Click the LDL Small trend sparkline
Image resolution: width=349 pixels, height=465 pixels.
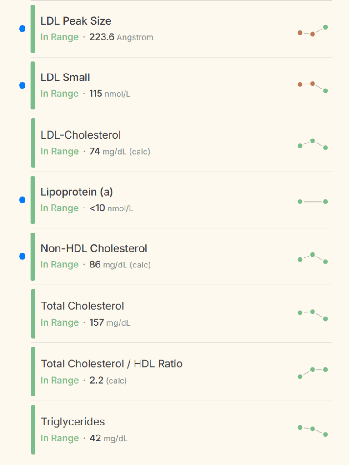click(x=313, y=86)
